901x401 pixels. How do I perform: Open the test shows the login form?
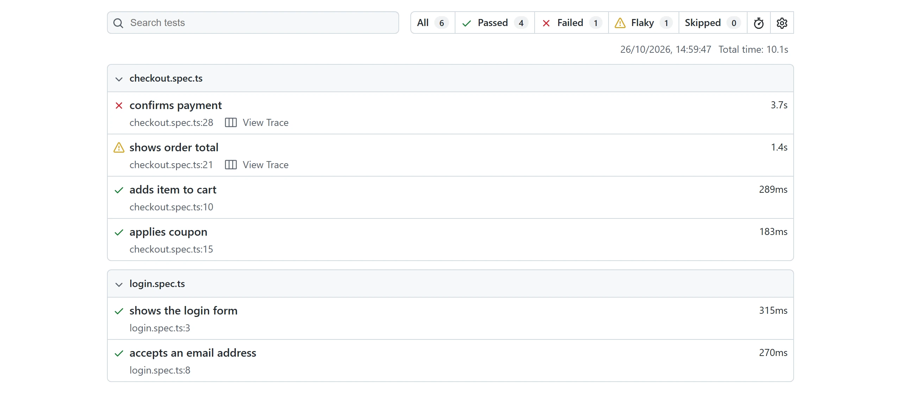click(x=183, y=311)
